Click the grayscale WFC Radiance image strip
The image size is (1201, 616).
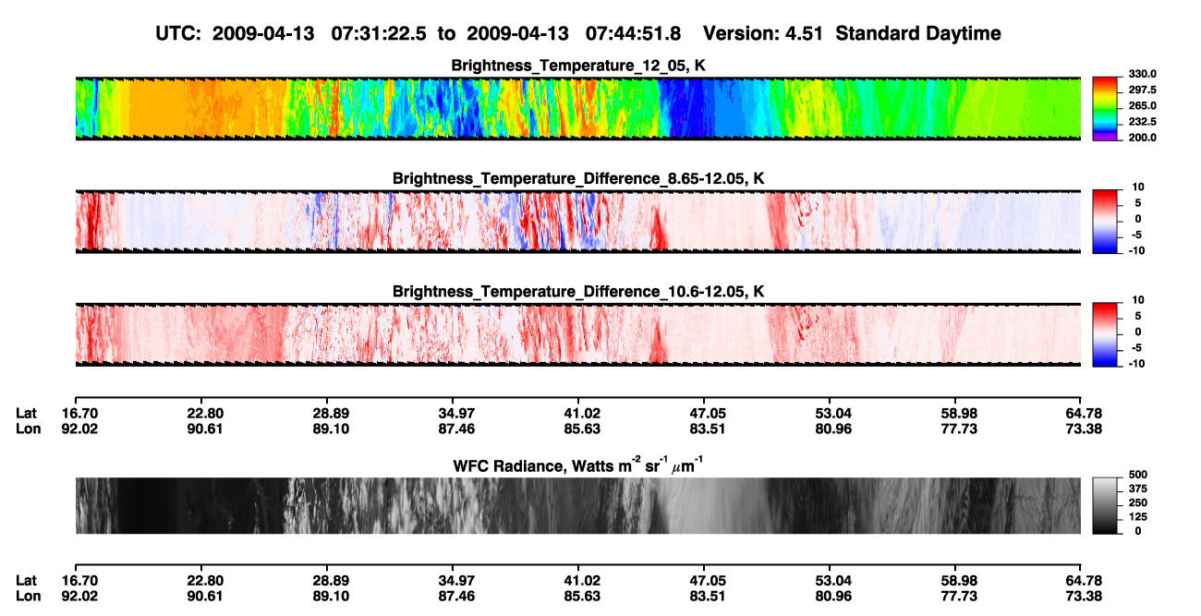click(577, 505)
